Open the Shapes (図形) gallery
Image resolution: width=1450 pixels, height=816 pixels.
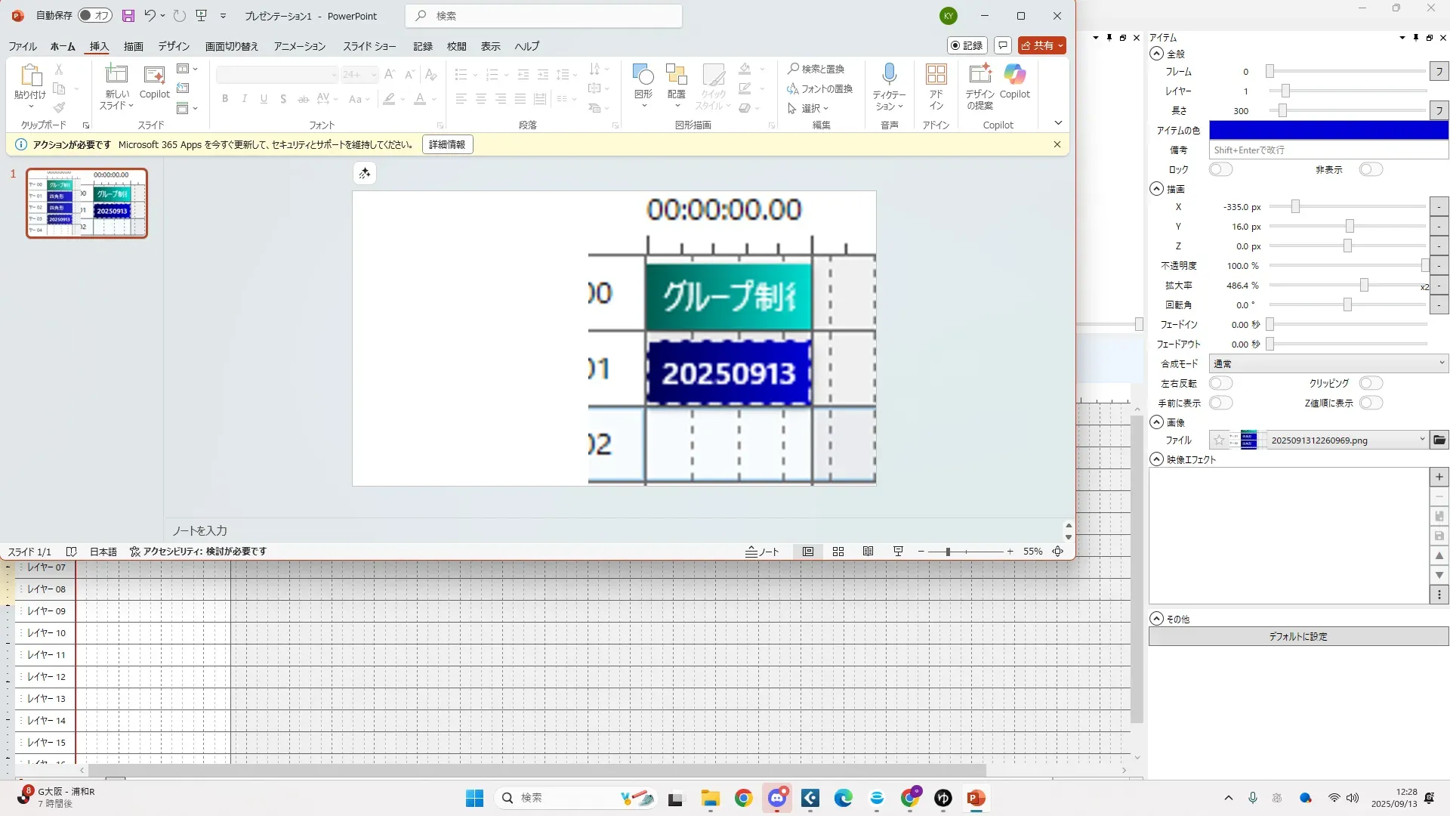point(643,75)
